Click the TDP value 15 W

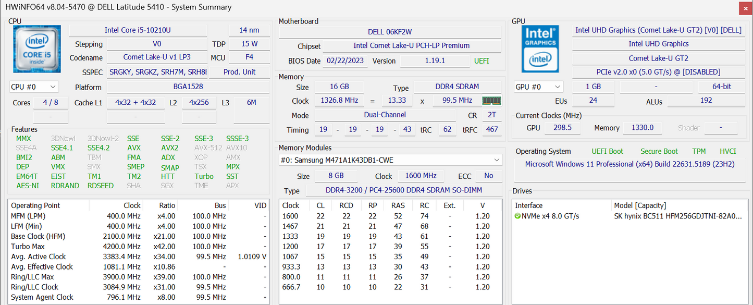[249, 44]
